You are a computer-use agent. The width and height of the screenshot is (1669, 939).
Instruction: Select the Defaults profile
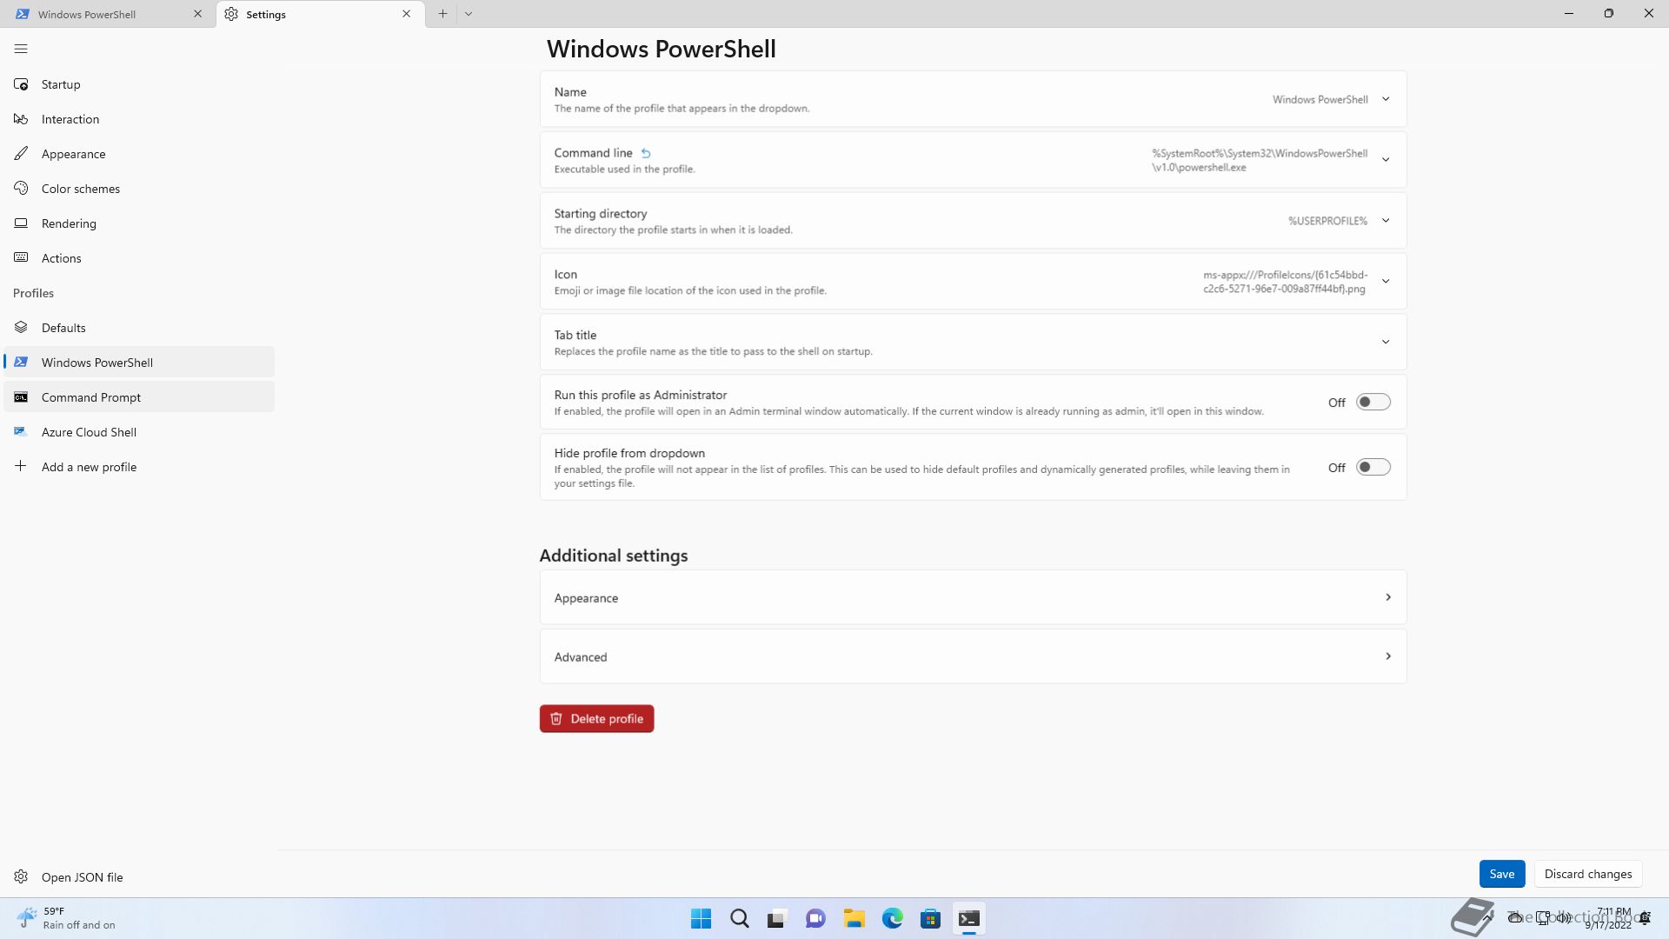139,328
